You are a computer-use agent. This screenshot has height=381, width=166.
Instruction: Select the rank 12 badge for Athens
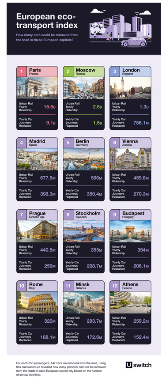(115, 286)
